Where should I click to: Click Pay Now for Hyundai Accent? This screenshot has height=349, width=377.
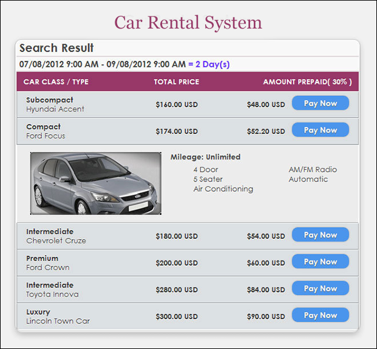(320, 103)
